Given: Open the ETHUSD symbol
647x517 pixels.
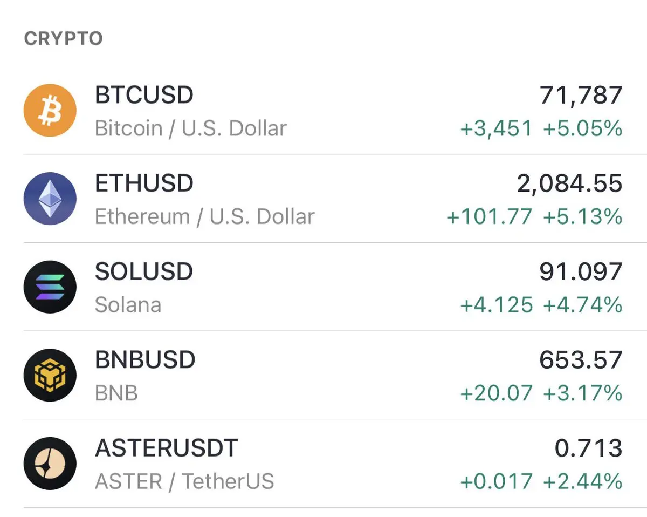Looking at the screenshot, I should point(144,183).
